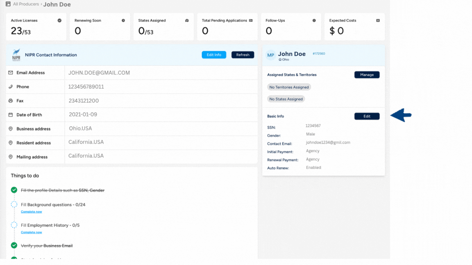Screen dimensions: 472x265
Task: Check the Fill Background questions task circle
Action: pyautogui.click(x=14, y=204)
